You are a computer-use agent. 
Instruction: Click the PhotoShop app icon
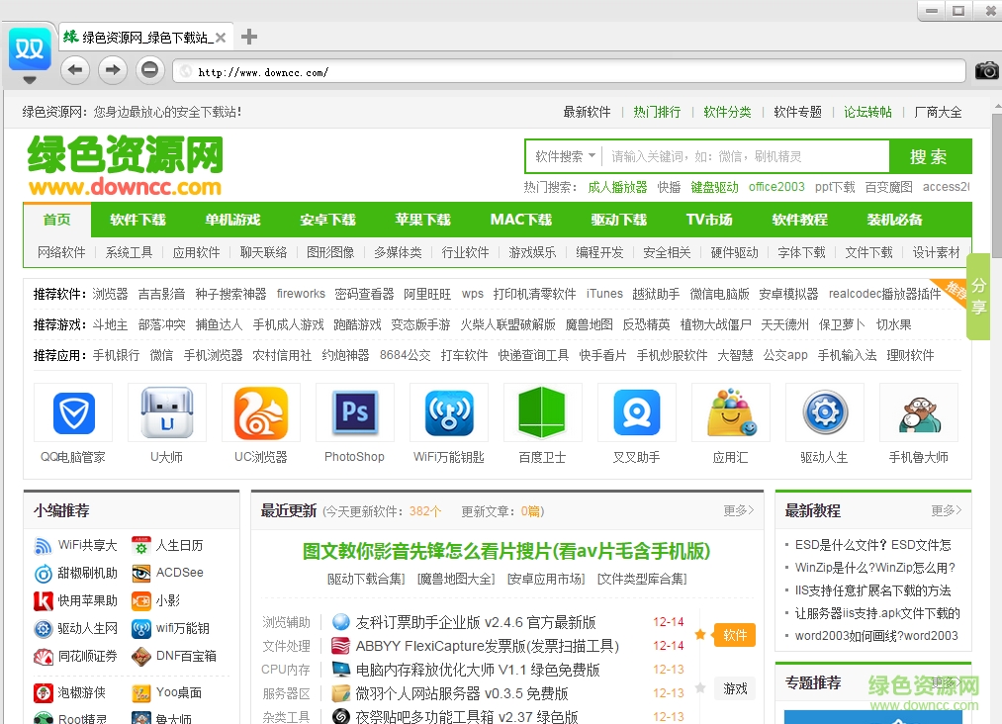[x=354, y=413]
